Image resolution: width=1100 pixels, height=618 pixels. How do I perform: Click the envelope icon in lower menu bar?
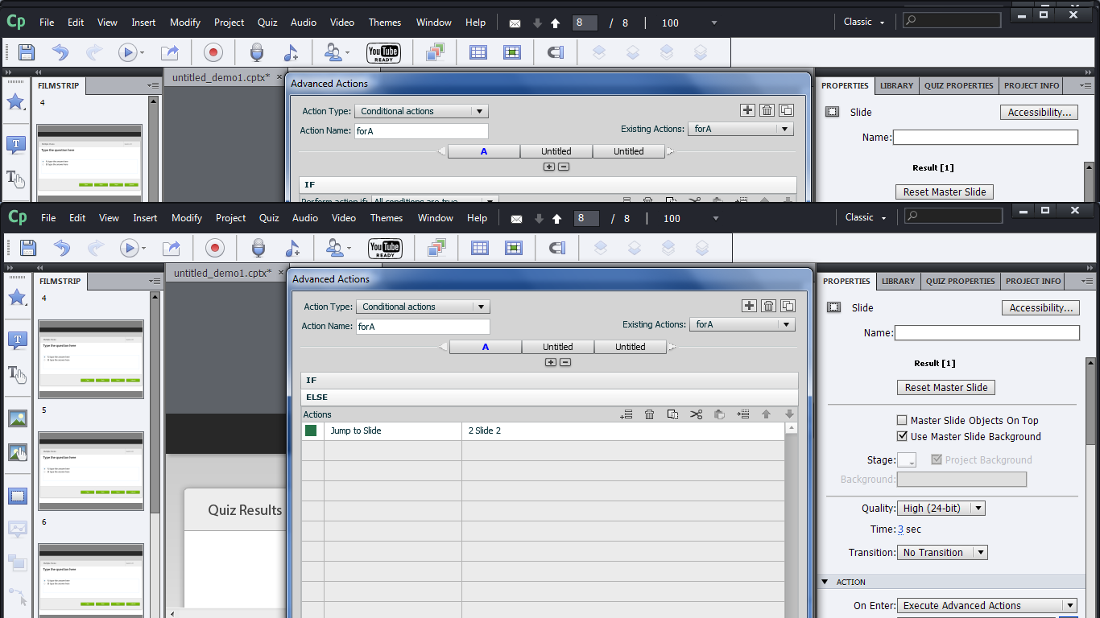click(x=517, y=218)
